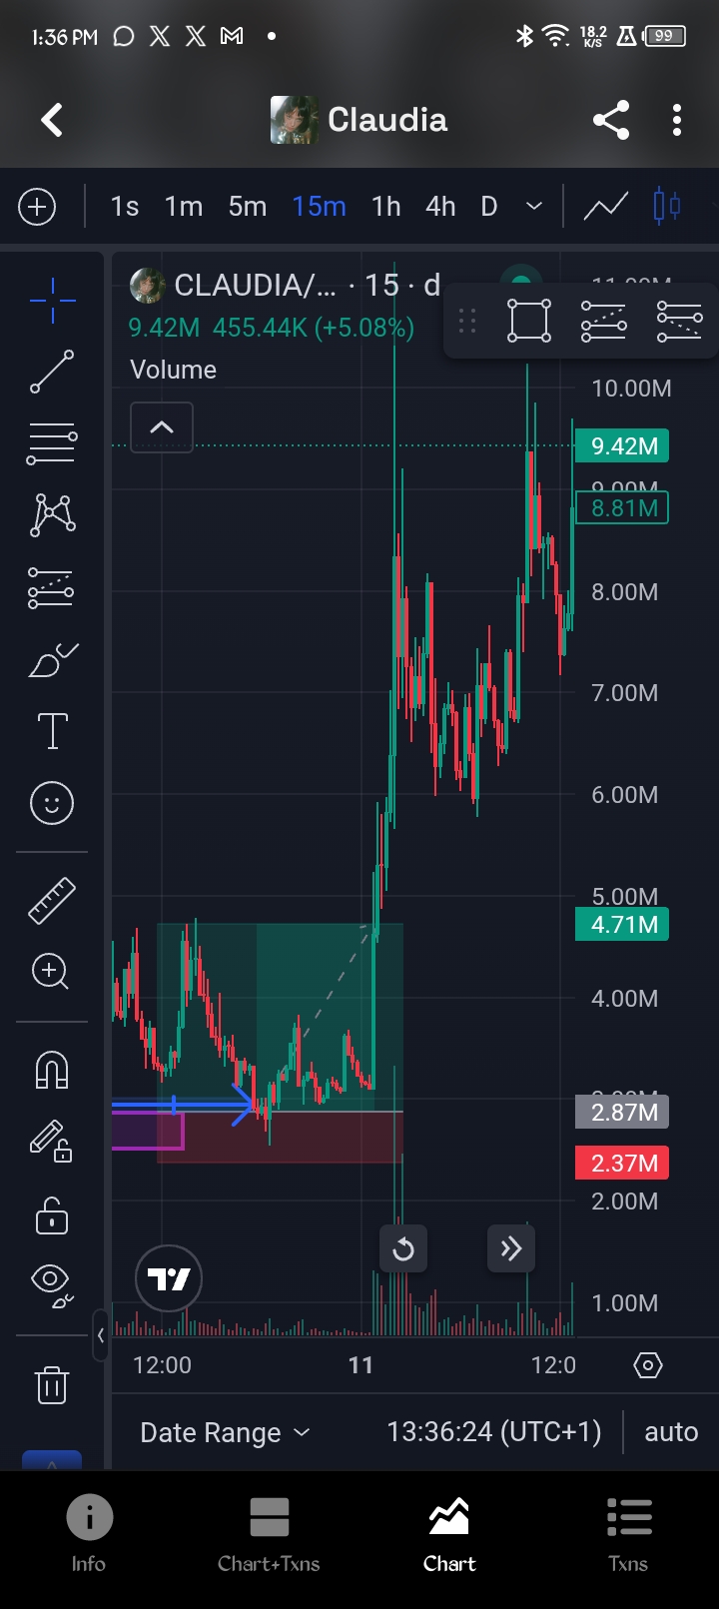
Task: Click the 2.87M entry price label
Action: tap(624, 1112)
